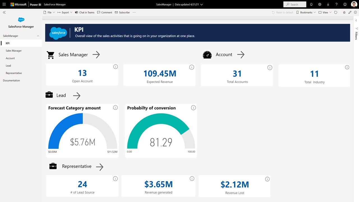Image resolution: width=359 pixels, height=202 pixels.
Task: Click arrow next to Account heading
Action: point(241,55)
